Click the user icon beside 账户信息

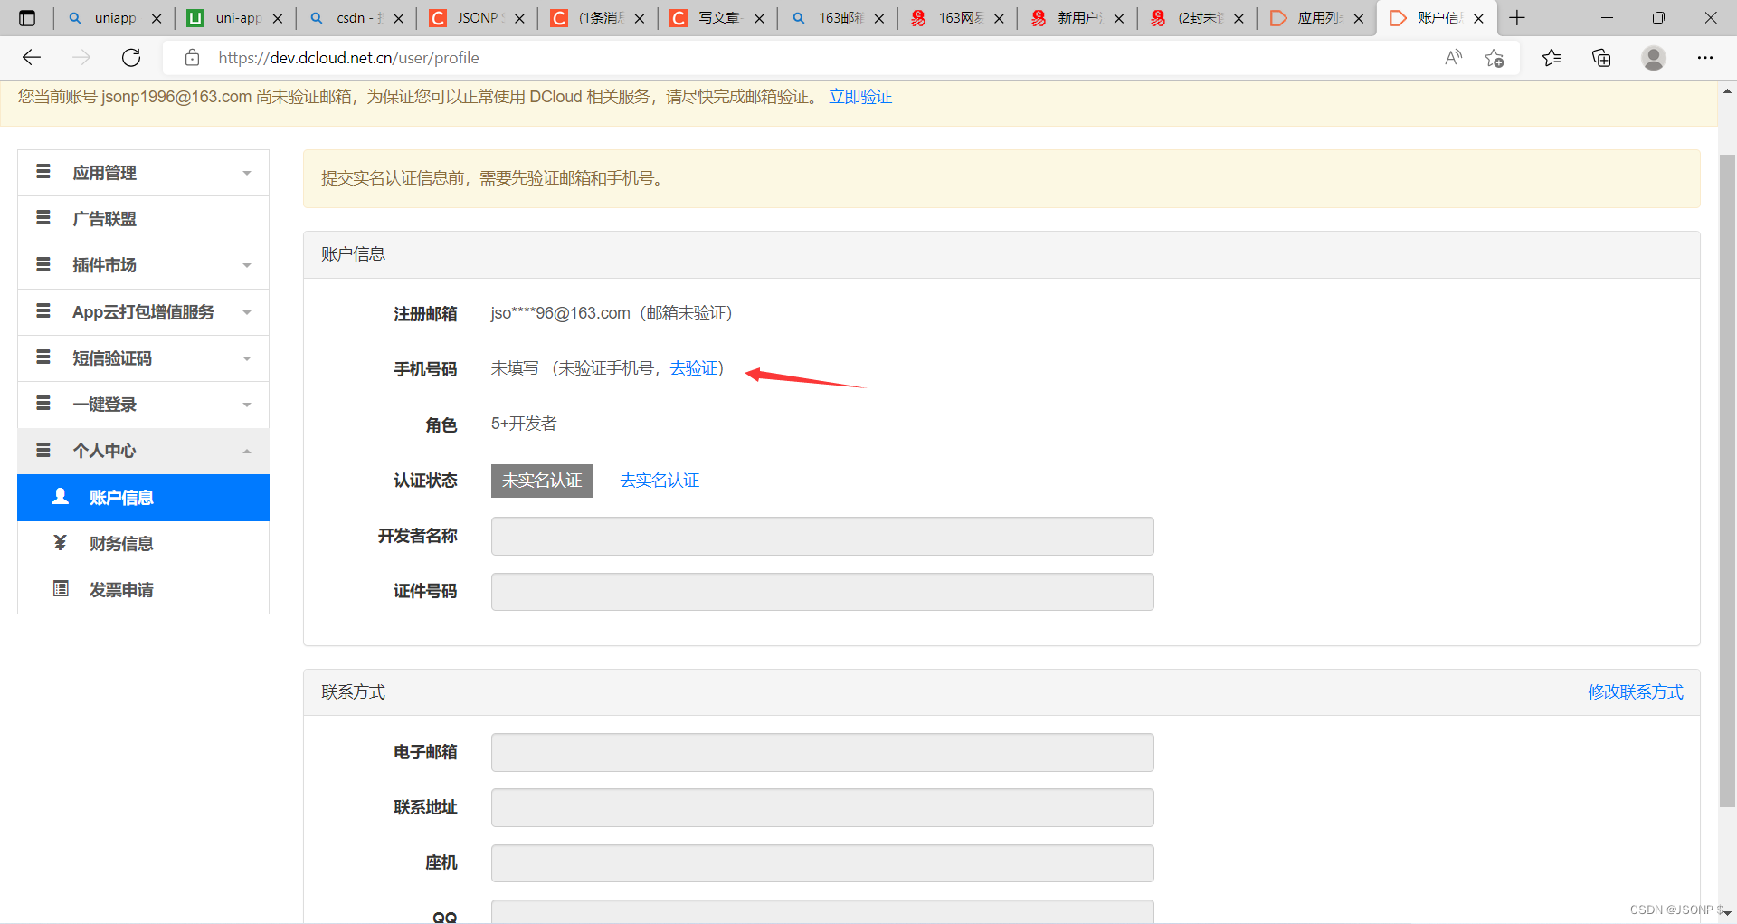[61, 496]
